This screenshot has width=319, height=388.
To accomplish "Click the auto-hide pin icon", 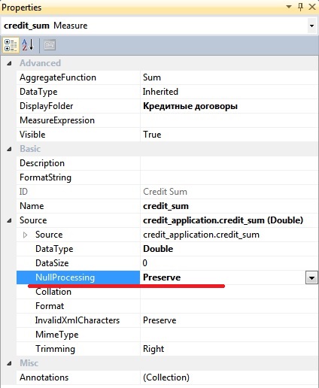I will click(300, 7).
